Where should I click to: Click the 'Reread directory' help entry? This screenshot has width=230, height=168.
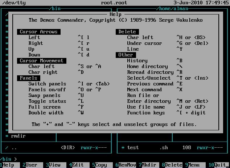pos(150,72)
